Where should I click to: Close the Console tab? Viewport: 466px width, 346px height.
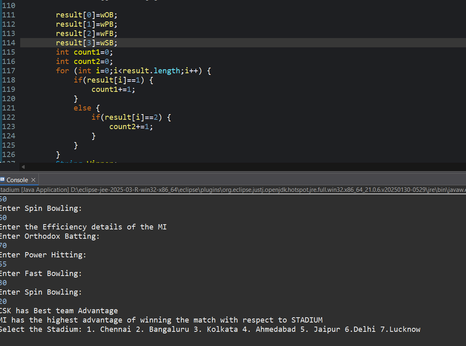click(x=33, y=180)
